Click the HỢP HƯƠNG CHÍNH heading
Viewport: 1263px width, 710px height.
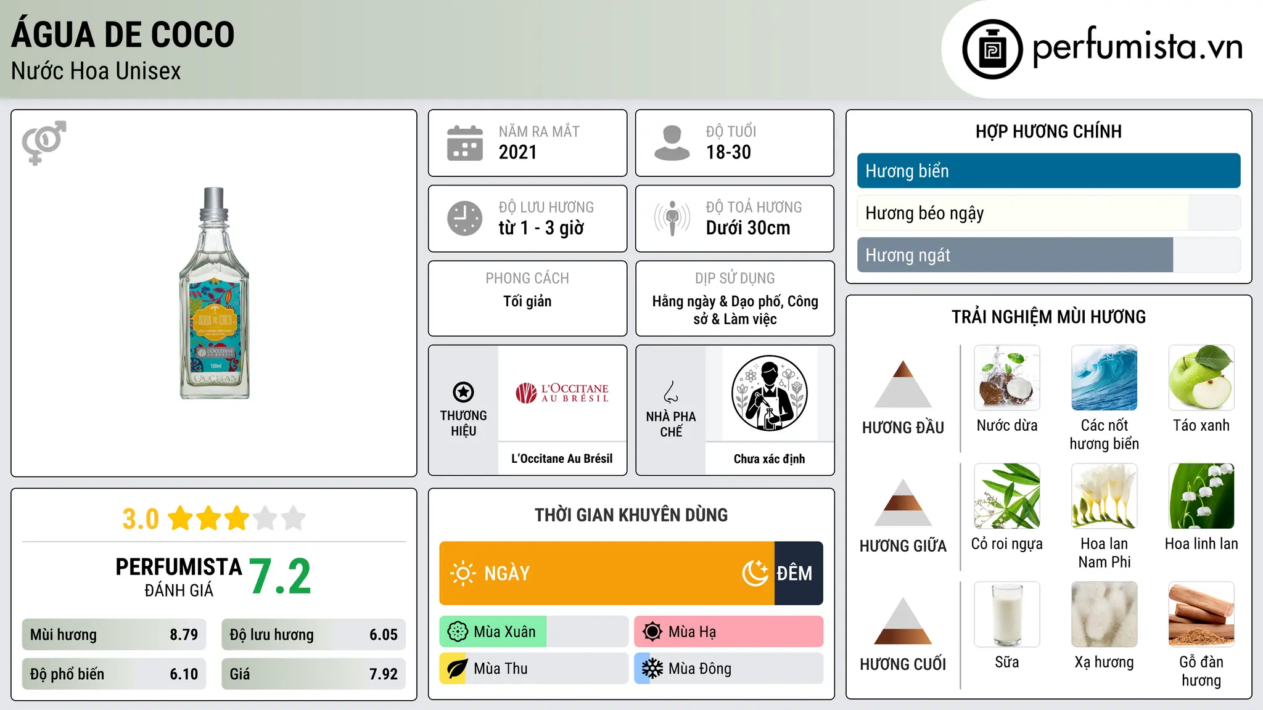(x=1048, y=131)
